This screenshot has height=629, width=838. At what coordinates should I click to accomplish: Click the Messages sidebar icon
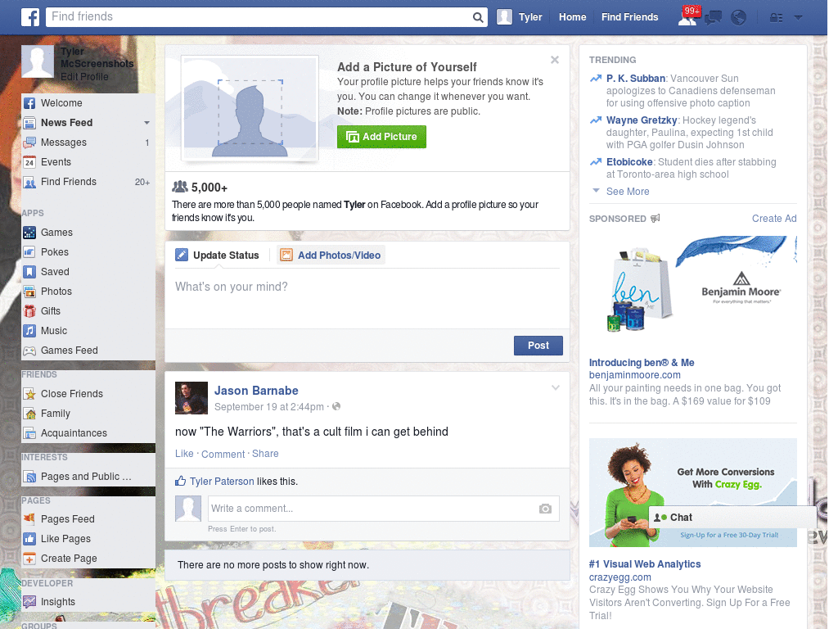click(29, 143)
